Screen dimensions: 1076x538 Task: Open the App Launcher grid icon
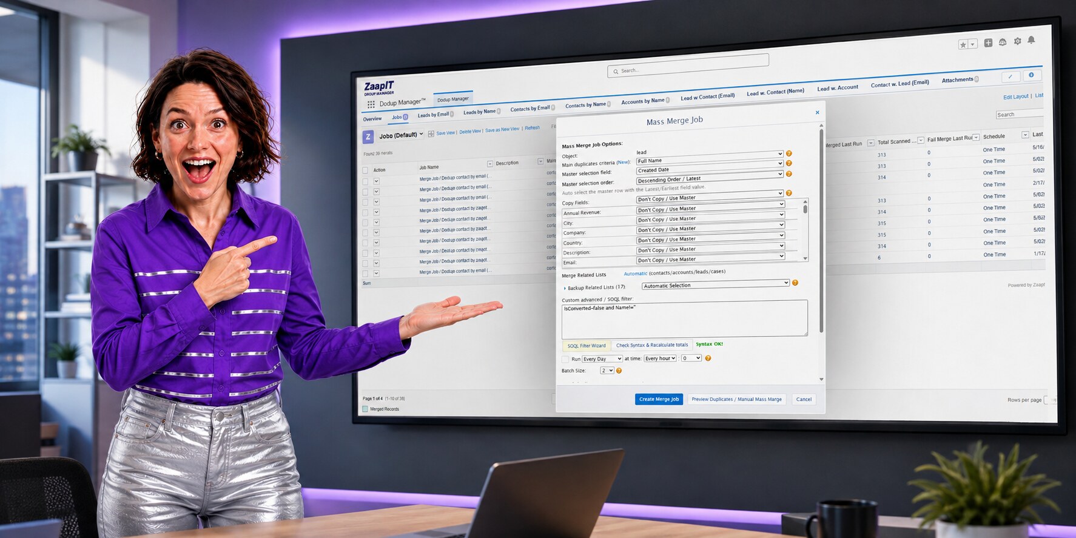371,104
